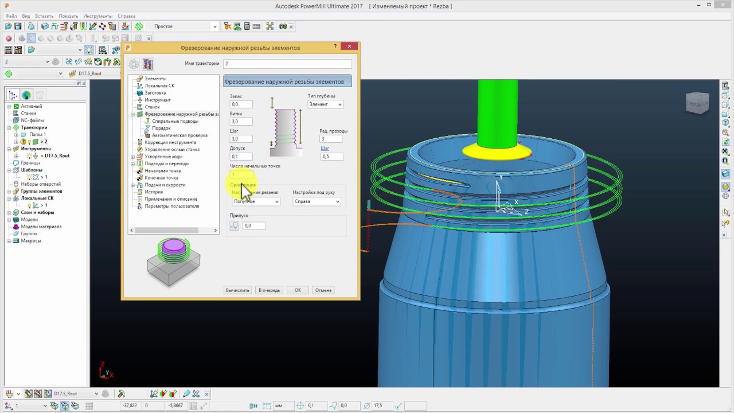This screenshot has width=734, height=413.
Task: Open the Вид menu
Action: [26, 16]
